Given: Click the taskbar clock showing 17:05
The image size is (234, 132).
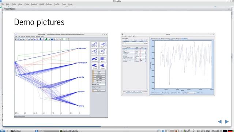Looking at the screenshot, I should point(215,131).
